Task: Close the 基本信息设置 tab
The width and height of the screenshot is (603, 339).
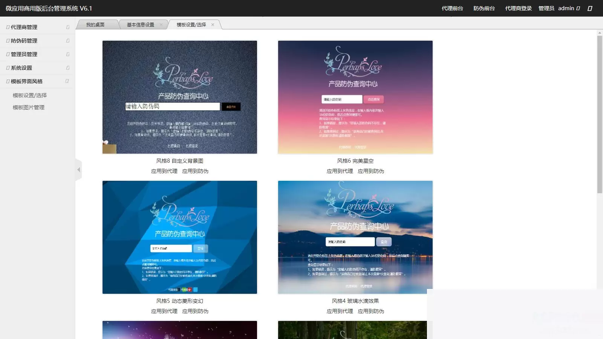Action: pyautogui.click(x=161, y=25)
